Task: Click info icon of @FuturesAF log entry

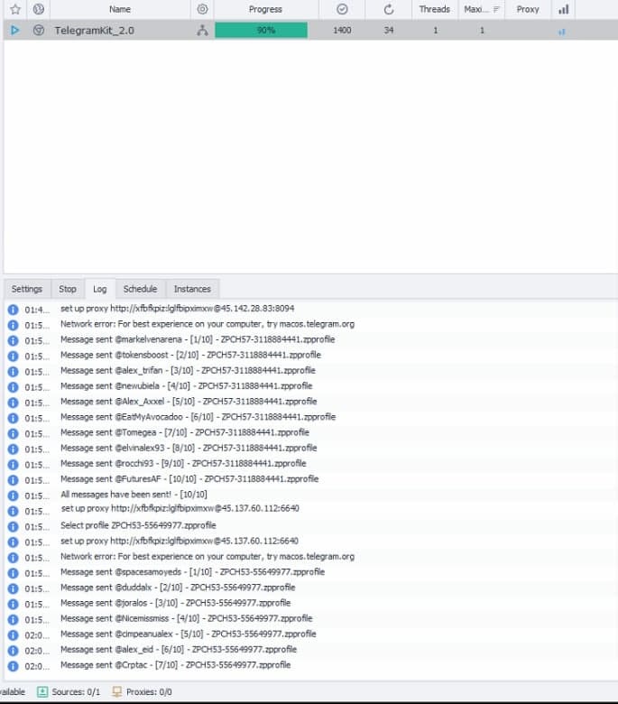Action: tap(13, 480)
